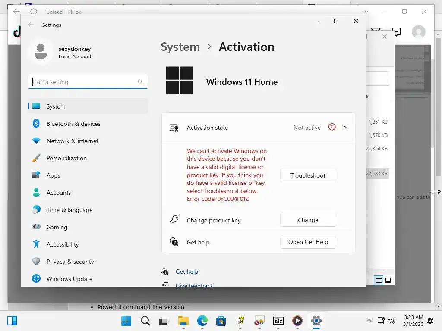Click the Personalization paintbrush icon
This screenshot has height=331, width=442.
pyautogui.click(x=36, y=158)
